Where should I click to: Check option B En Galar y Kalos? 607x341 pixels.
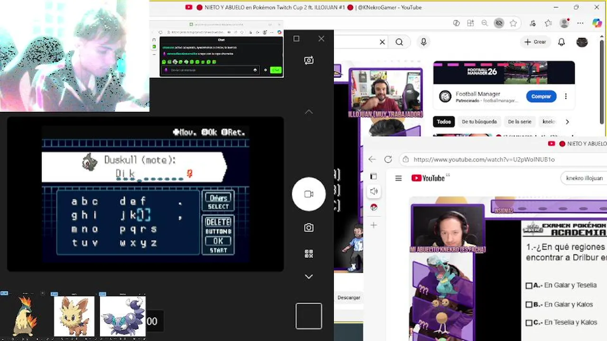tap(529, 305)
